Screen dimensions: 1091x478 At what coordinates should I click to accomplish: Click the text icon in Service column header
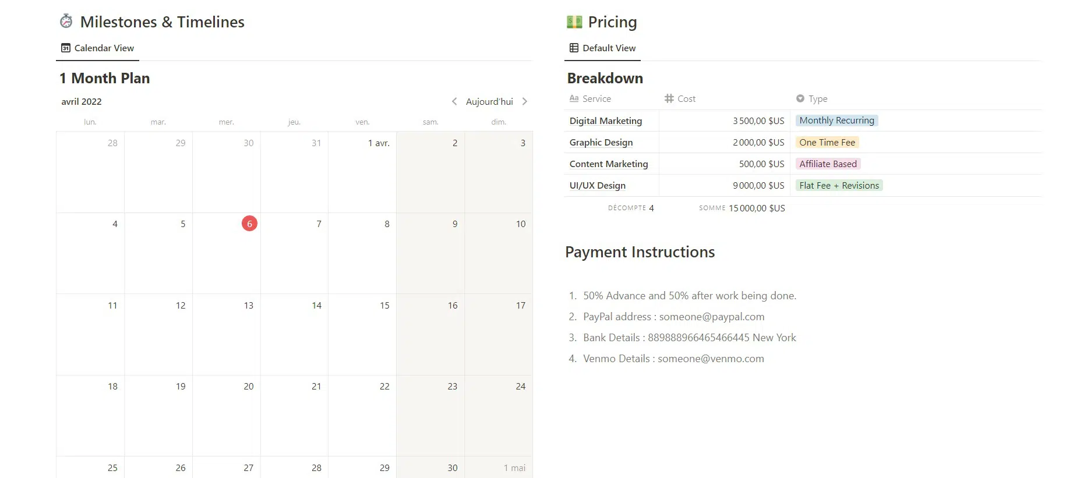coord(574,99)
